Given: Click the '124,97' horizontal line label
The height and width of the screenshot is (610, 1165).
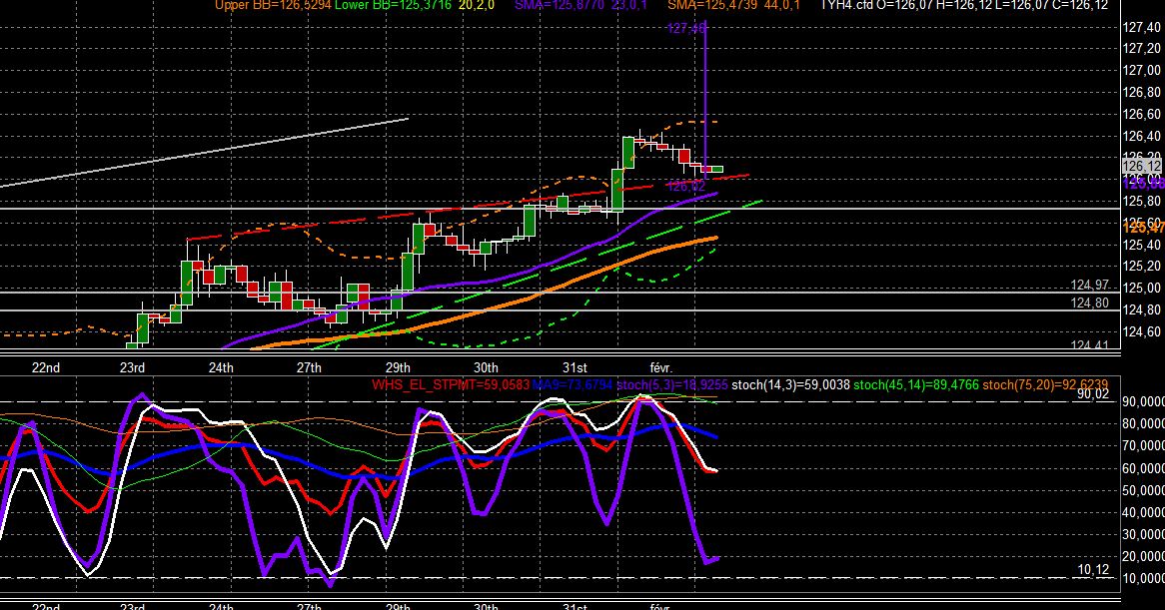Looking at the screenshot, I should click(x=1089, y=285).
